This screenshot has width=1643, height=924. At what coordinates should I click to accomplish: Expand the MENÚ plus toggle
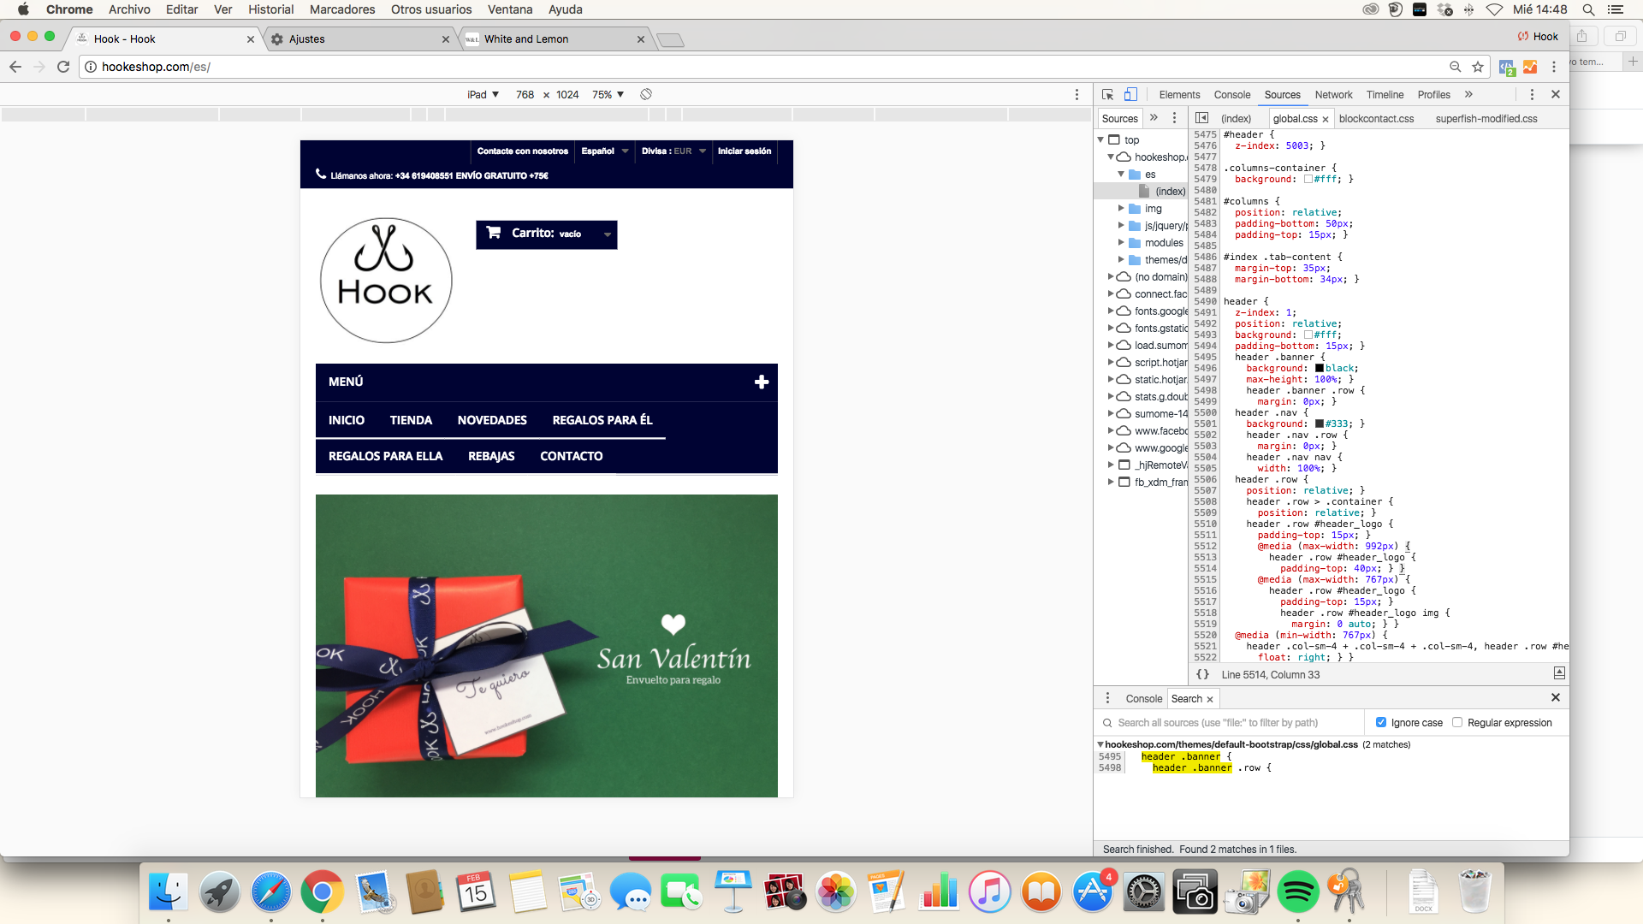[x=761, y=382]
